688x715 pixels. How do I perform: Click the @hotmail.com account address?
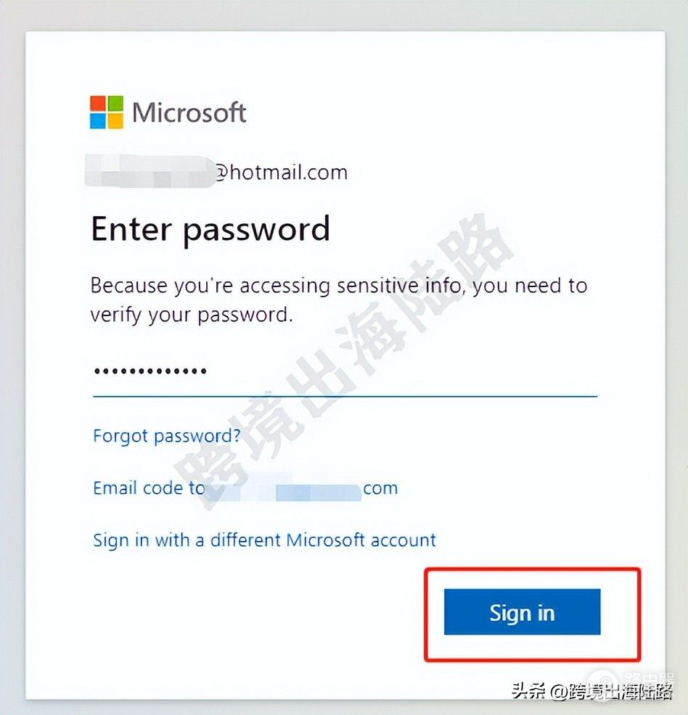coord(216,173)
